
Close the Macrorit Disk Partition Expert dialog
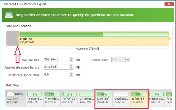pos(169,4)
